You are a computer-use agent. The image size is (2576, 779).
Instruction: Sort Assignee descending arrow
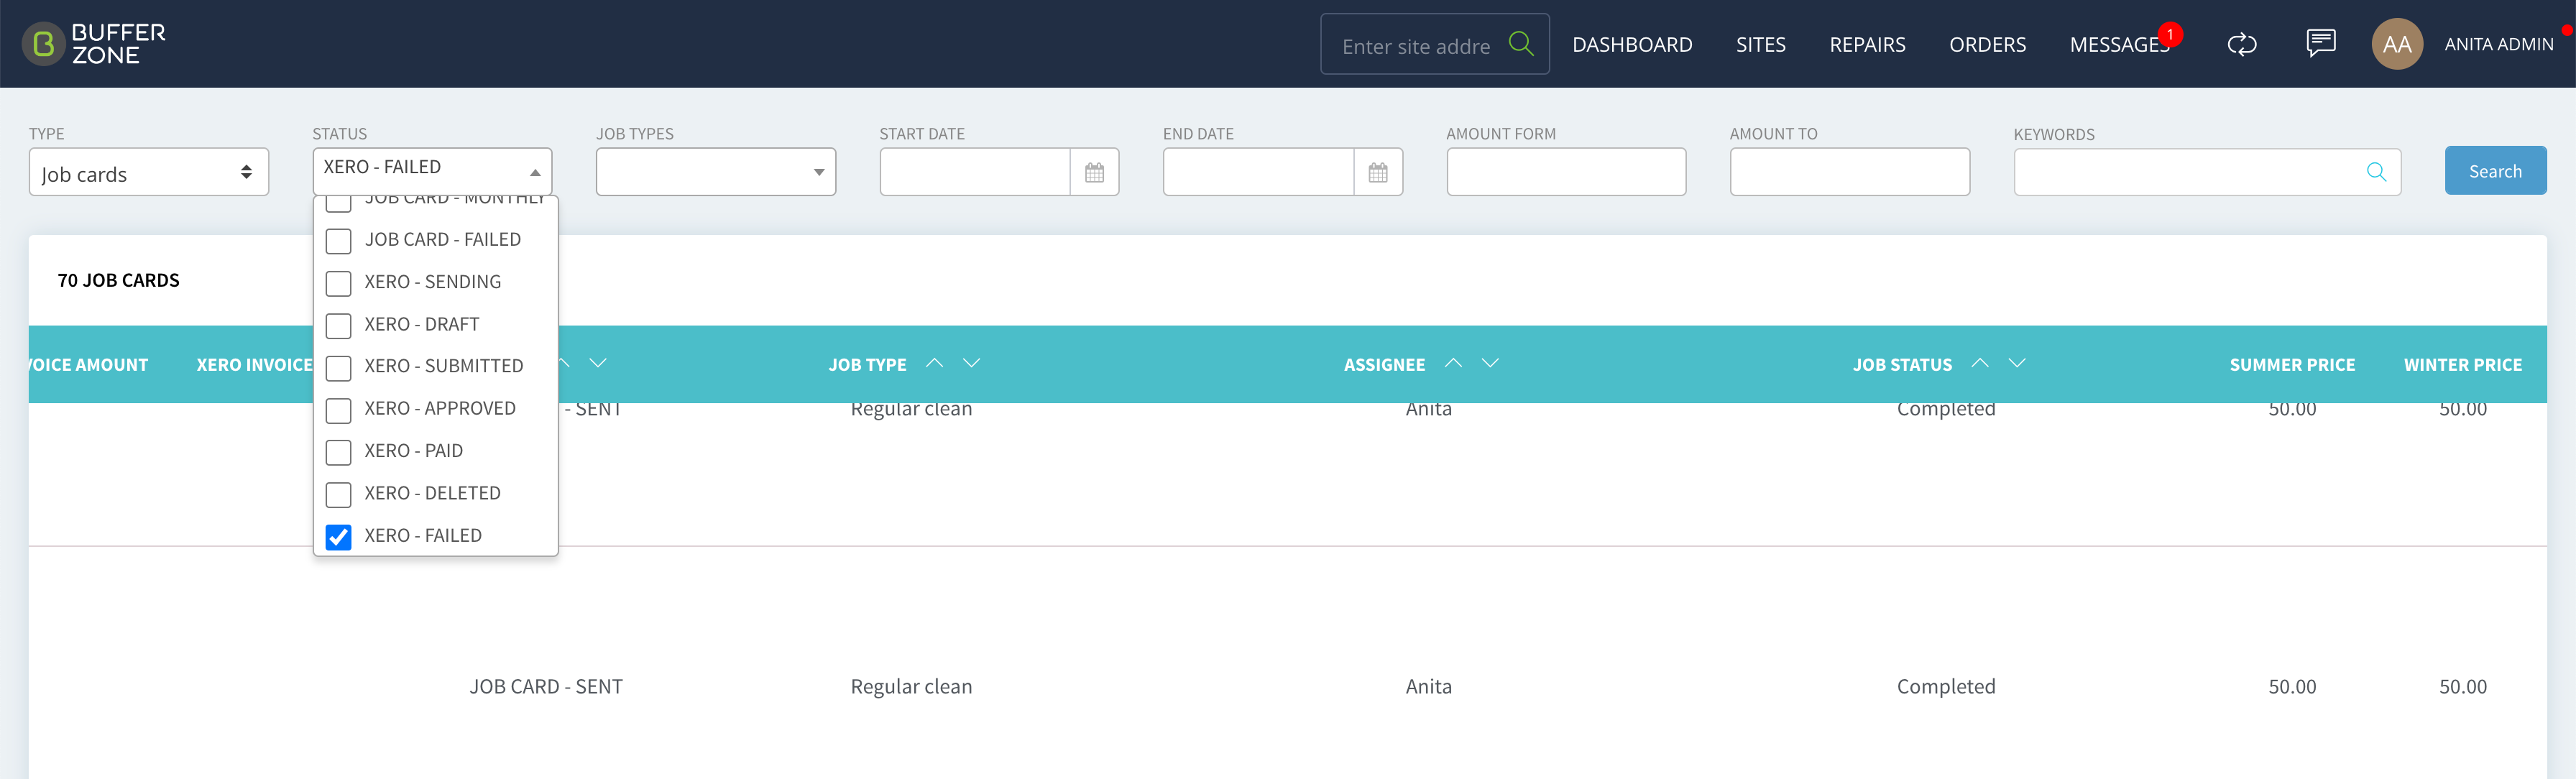point(1490,363)
